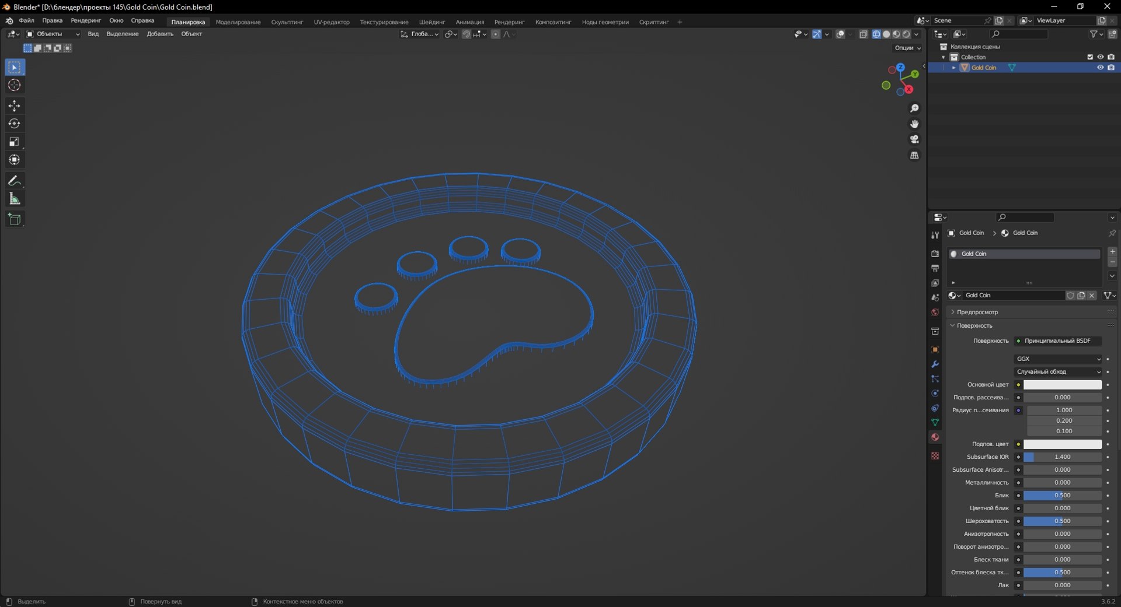Open the Options dropdown in viewport
Viewport: 1121px width, 607px height.
[x=907, y=48]
